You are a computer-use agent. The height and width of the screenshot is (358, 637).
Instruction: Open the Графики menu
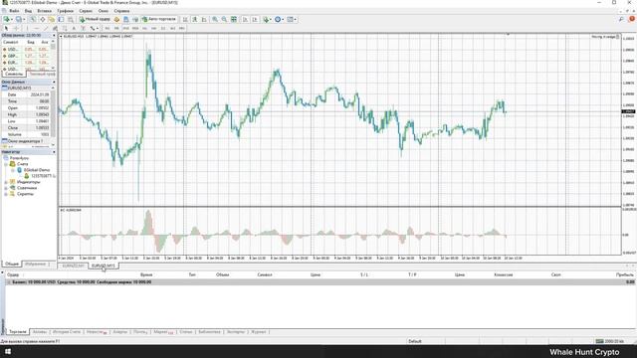[x=66, y=11]
